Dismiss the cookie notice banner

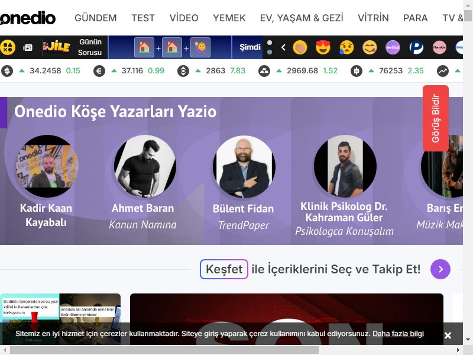(x=448, y=335)
